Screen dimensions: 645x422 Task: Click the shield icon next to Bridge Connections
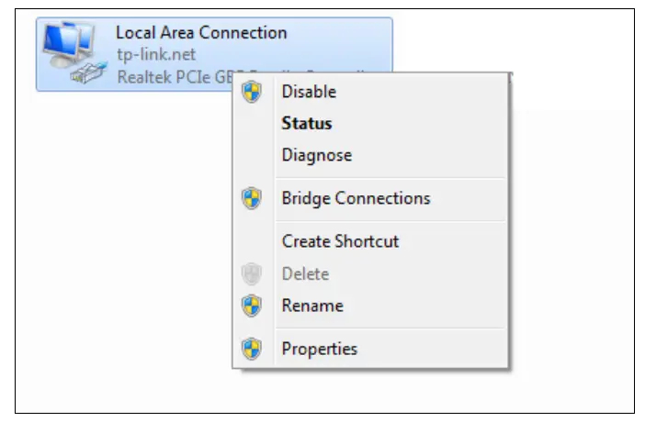[x=252, y=198]
